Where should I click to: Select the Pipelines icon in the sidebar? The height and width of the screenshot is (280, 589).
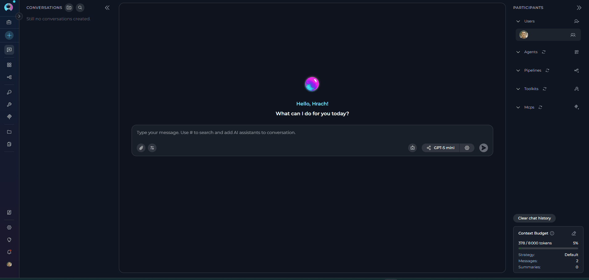9,77
